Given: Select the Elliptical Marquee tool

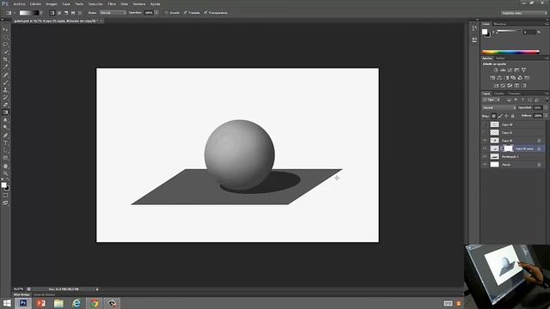Looking at the screenshot, I should click(x=5, y=37).
